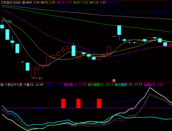Click the 大盘24: -2.89 value
172x131 pixels.
point(54,85)
